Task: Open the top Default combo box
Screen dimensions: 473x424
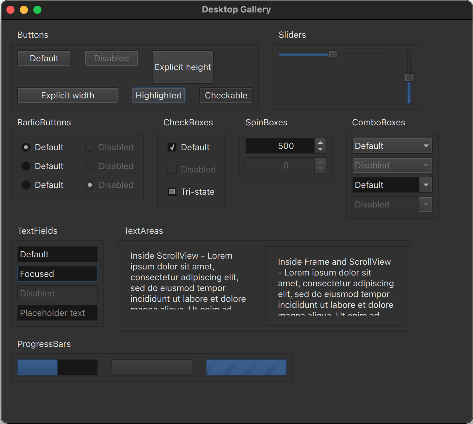Action: click(392, 146)
